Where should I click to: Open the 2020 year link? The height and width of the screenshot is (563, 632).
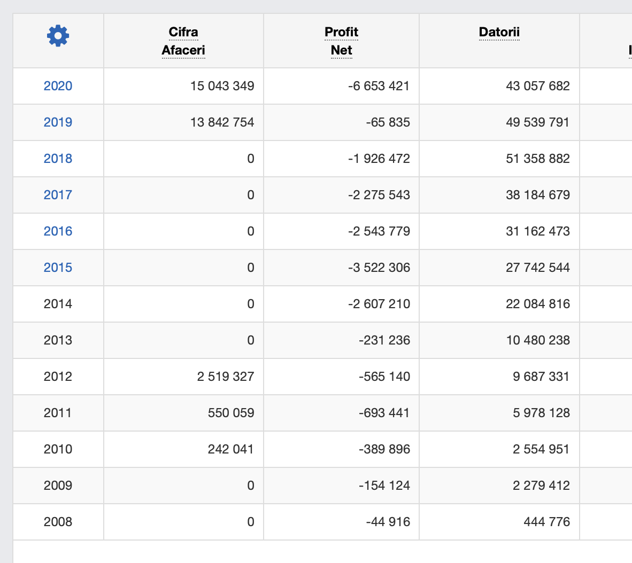[x=58, y=86]
